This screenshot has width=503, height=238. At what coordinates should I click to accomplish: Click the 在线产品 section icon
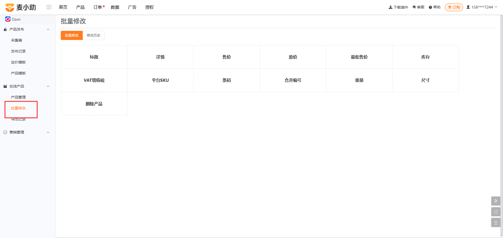pyautogui.click(x=5, y=86)
